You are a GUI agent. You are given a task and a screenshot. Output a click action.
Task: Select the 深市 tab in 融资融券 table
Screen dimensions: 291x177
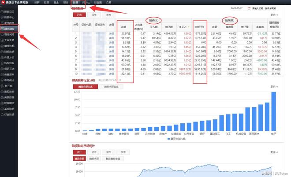point(93,15)
